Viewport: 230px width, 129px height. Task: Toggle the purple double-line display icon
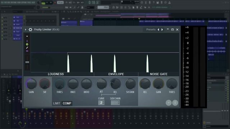coord(27,51)
